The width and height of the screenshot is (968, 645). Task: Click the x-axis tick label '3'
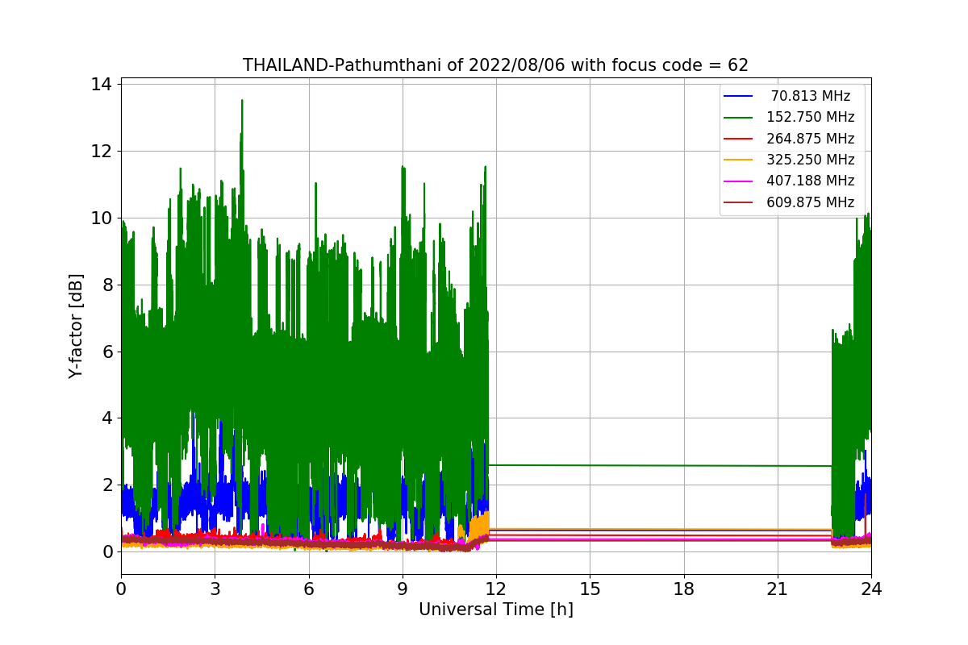click(215, 589)
